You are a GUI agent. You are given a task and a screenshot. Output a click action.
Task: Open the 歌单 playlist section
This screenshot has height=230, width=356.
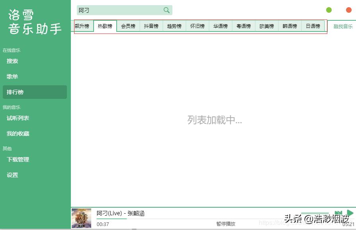pos(12,76)
